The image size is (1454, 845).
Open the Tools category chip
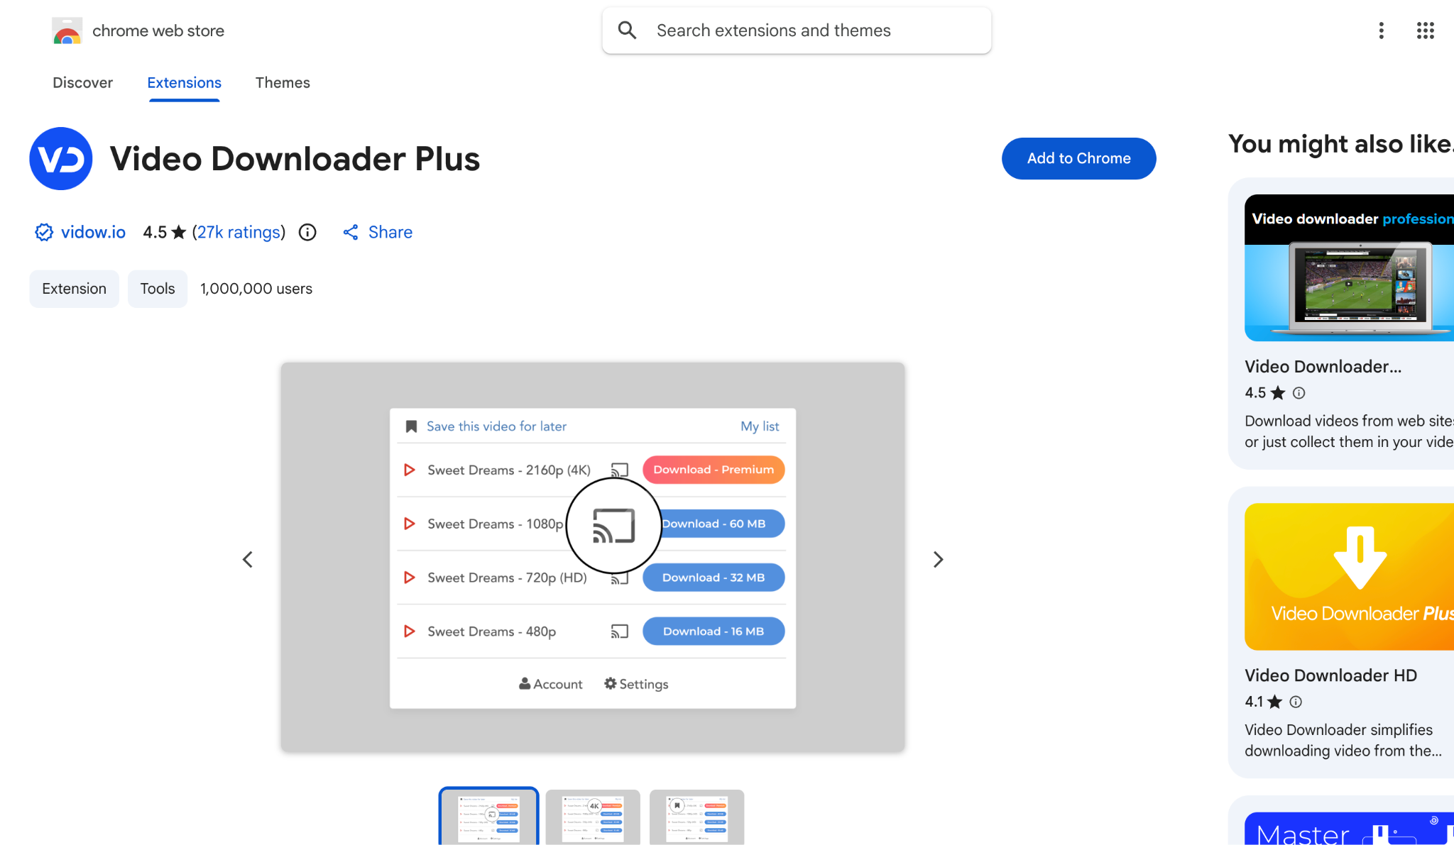click(157, 288)
